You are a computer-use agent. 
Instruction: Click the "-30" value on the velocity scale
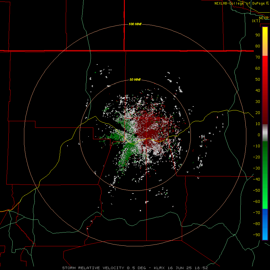[x=256, y=168]
